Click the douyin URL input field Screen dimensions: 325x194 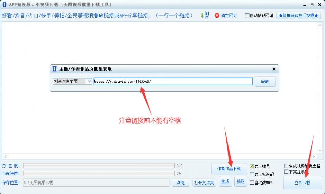tap(173, 81)
